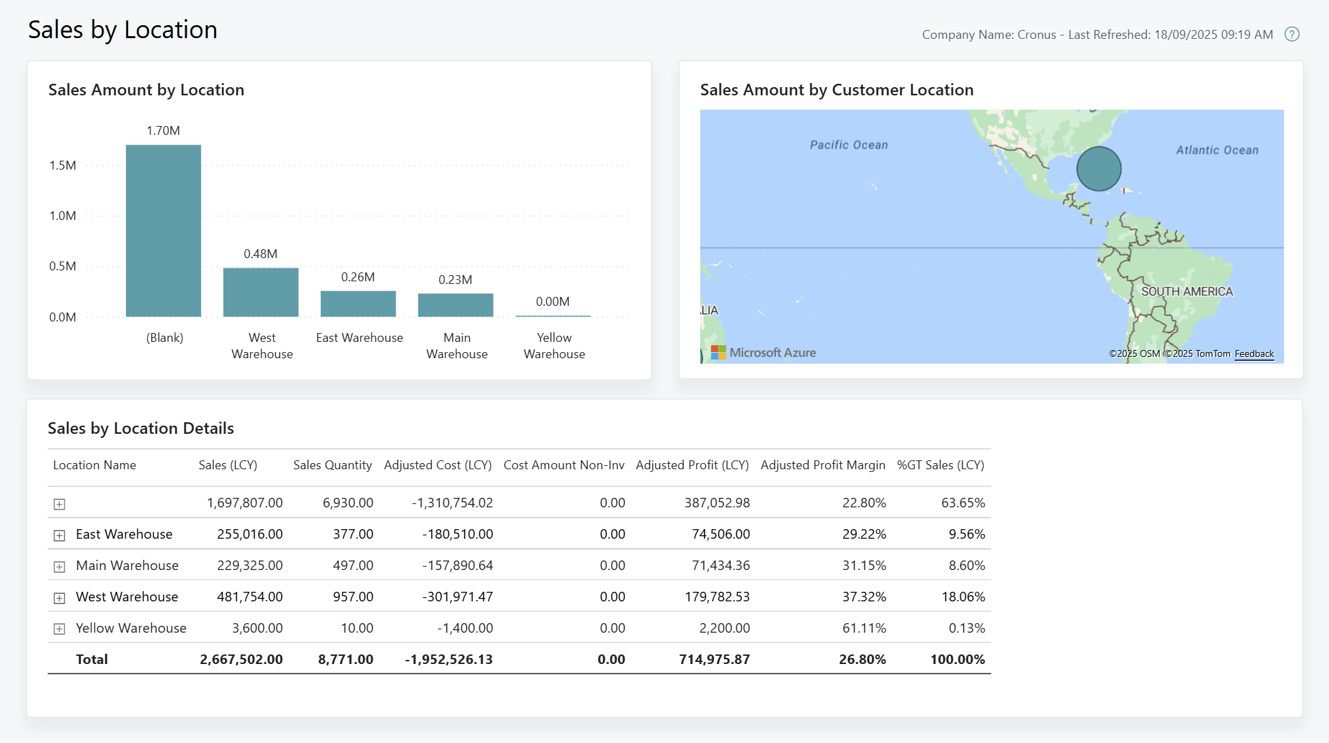The height and width of the screenshot is (743, 1329).
Task: Select the West Warehouse bar in the chart
Action: point(261,291)
